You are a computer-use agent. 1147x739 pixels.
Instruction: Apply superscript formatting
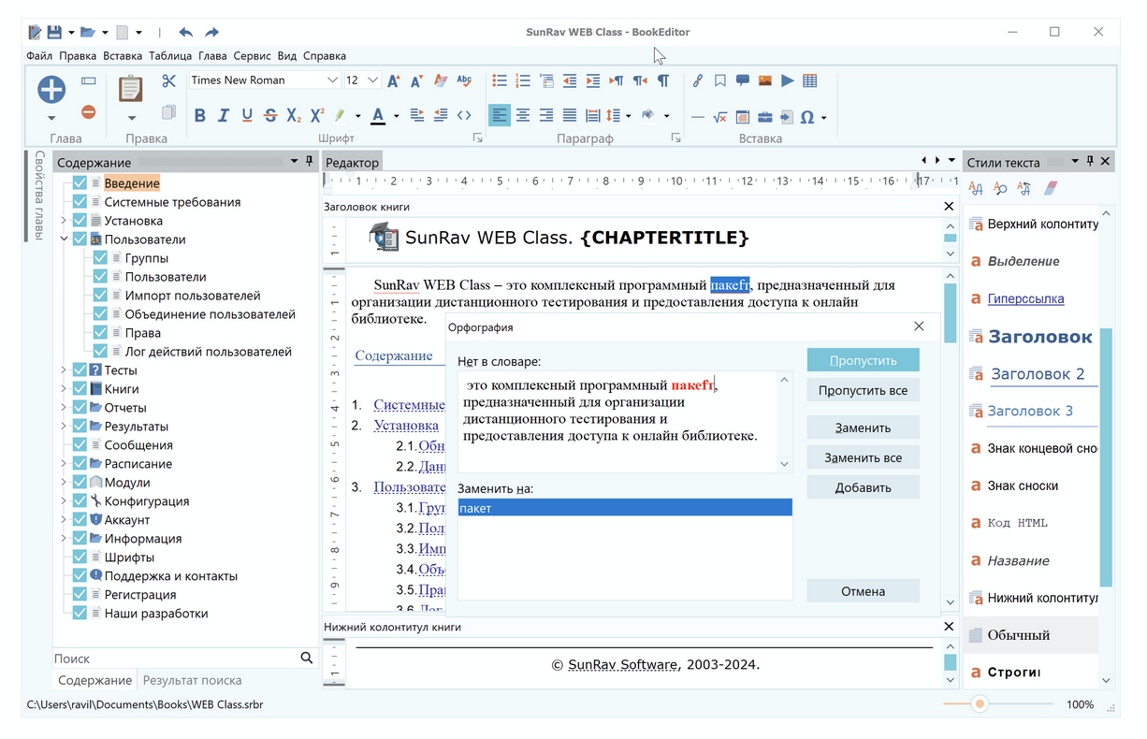(317, 116)
